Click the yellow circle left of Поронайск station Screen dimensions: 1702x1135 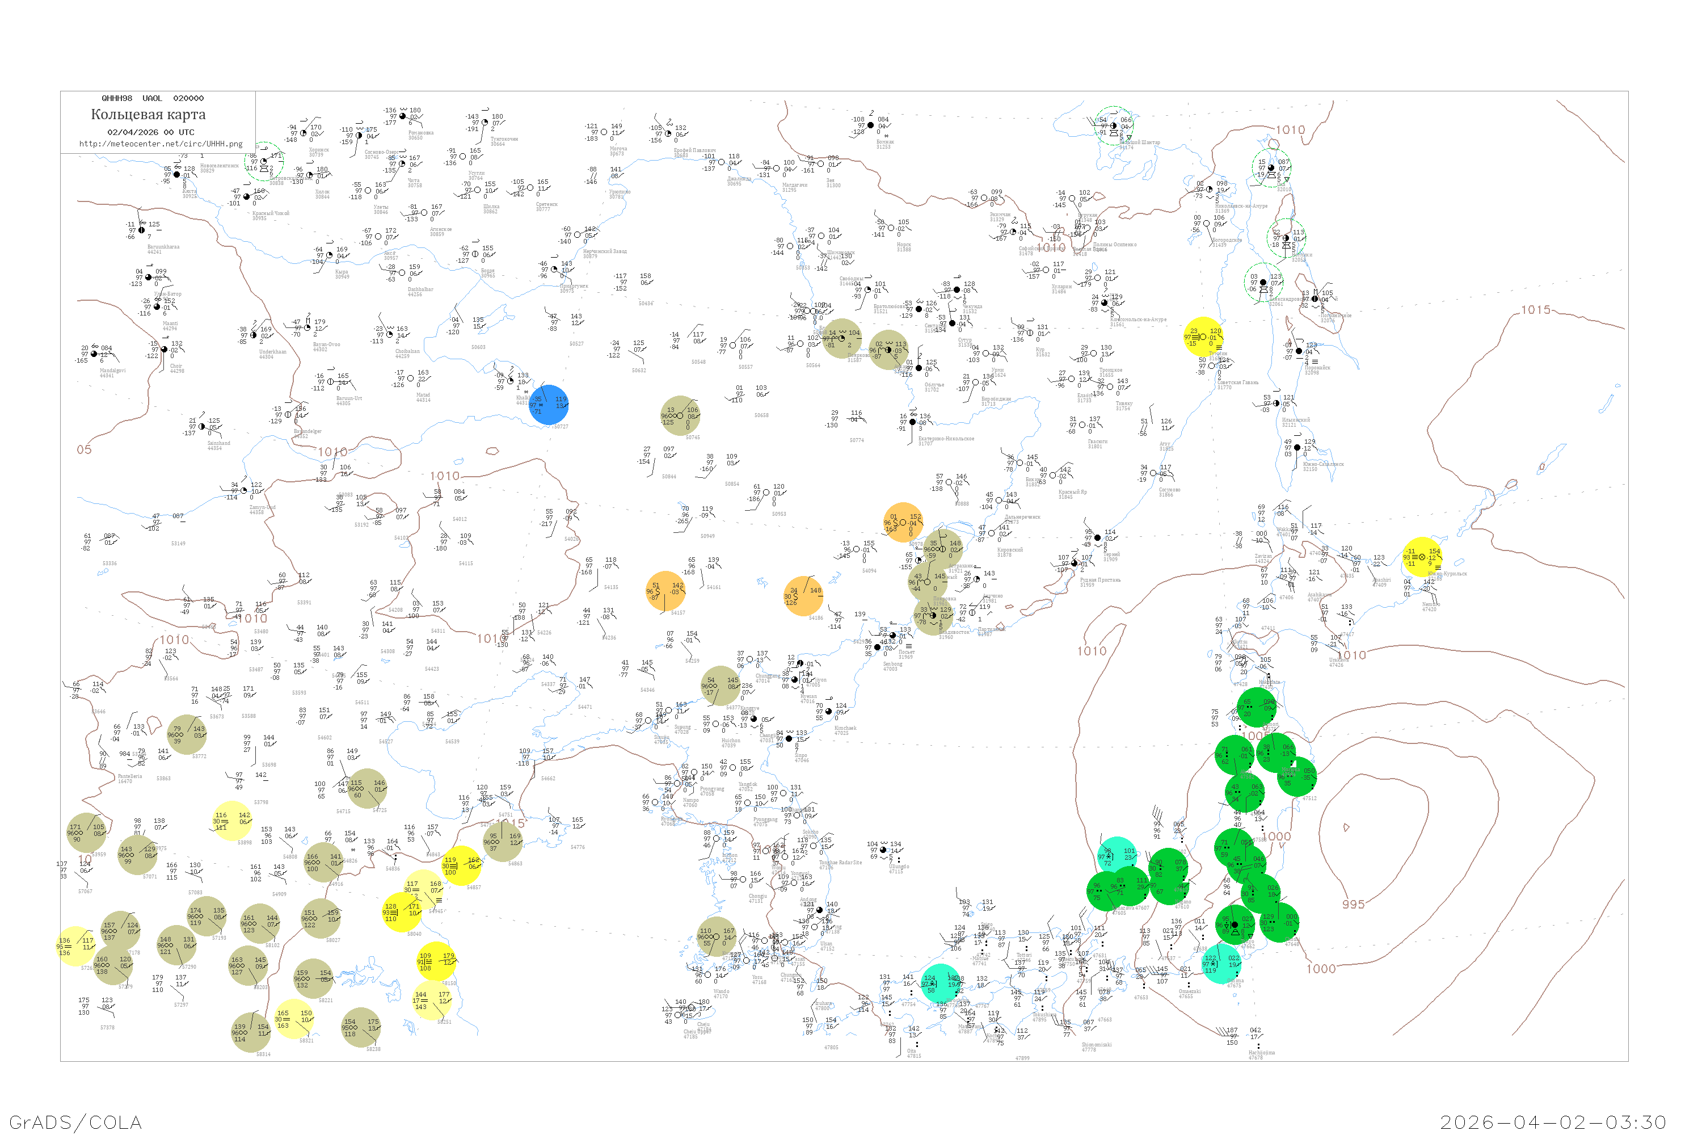tap(1203, 337)
